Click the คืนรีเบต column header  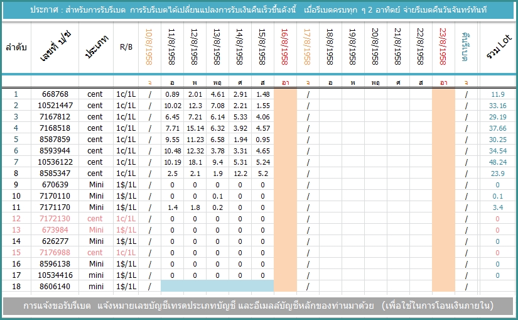pos(465,47)
